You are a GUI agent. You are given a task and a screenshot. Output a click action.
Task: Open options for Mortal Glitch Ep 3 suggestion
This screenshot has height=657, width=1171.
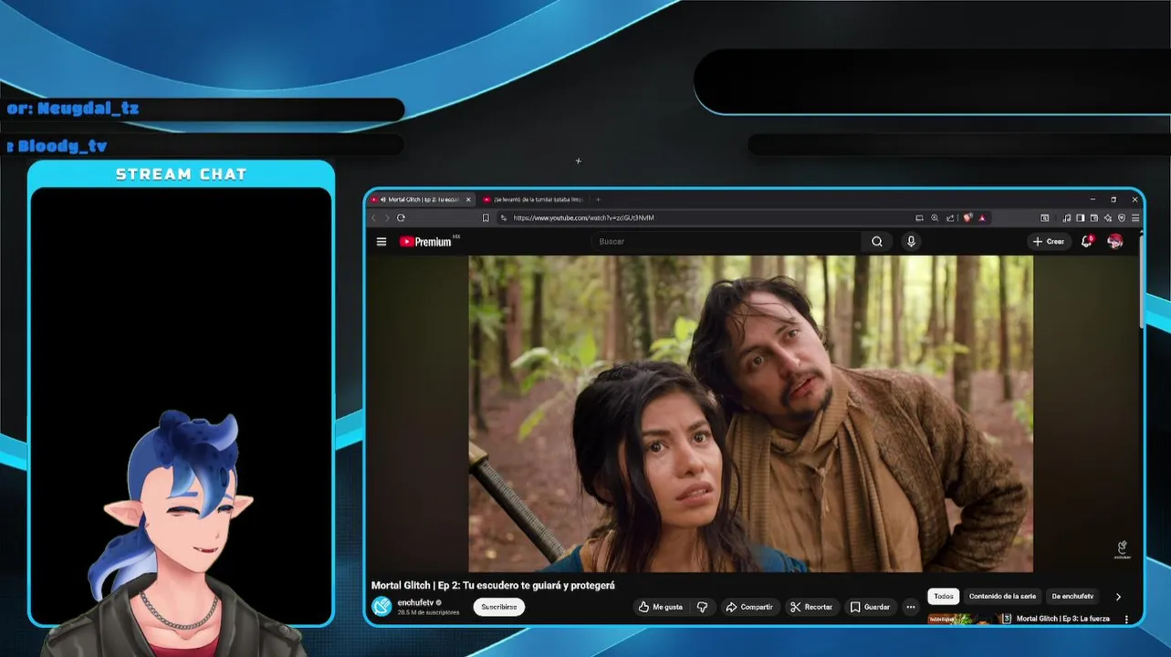(1126, 620)
